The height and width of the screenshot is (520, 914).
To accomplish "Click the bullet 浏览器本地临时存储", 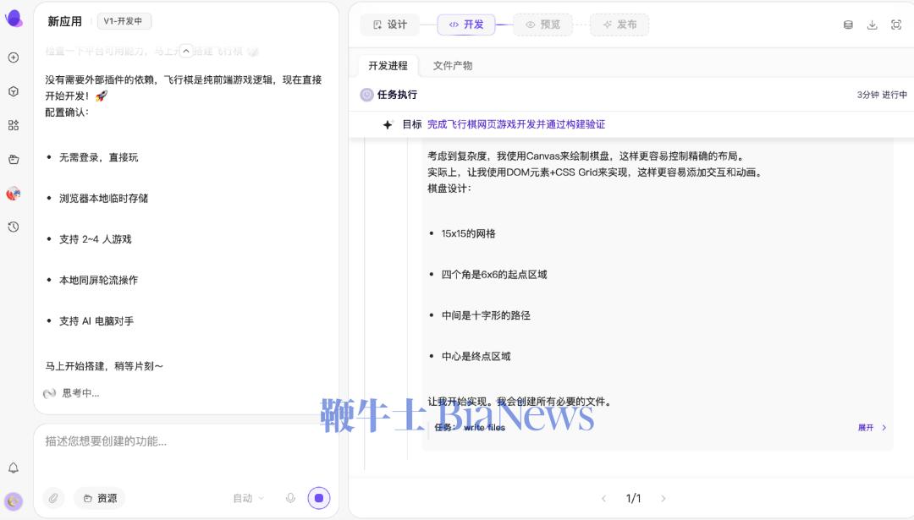I will 104,199.
